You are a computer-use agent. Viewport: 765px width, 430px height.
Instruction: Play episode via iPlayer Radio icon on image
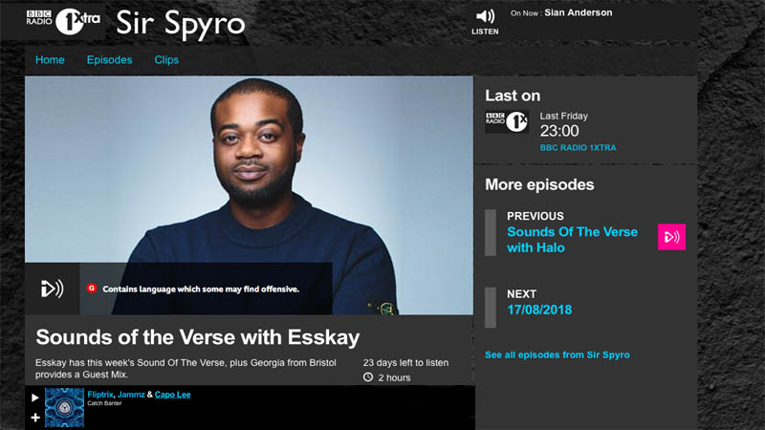pyautogui.click(x=53, y=289)
